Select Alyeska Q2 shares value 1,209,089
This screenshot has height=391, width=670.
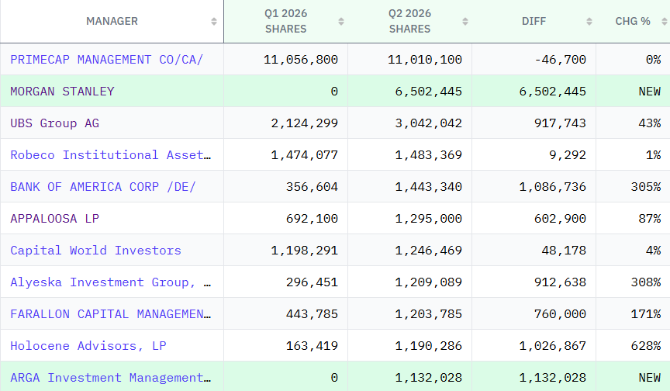pos(429,282)
